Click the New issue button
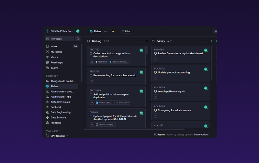 tap(59, 39)
